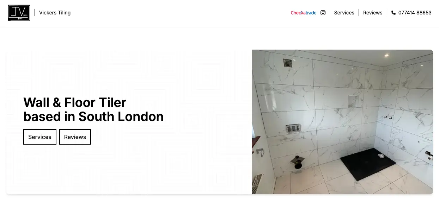This screenshot has height=209, width=439.
Task: Click the outlined Reviews button under heading
Action: tap(75, 137)
